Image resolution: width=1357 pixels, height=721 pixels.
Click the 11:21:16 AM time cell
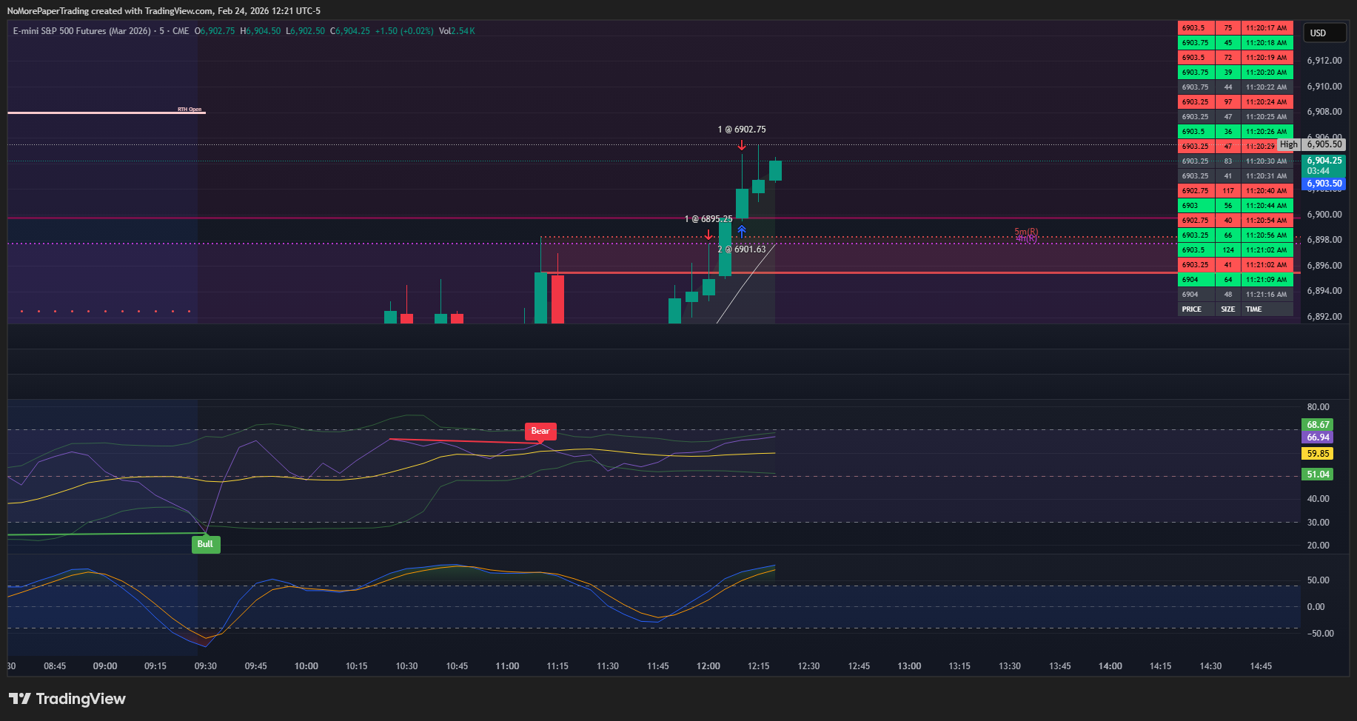[1267, 295]
